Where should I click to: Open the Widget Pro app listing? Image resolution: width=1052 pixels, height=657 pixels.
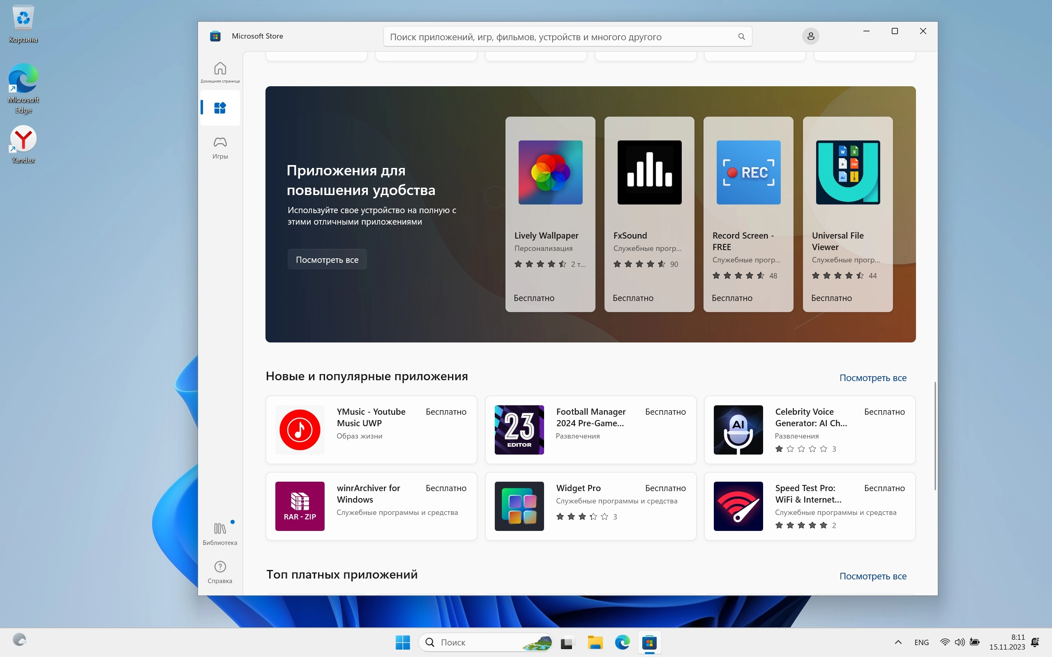point(591,506)
